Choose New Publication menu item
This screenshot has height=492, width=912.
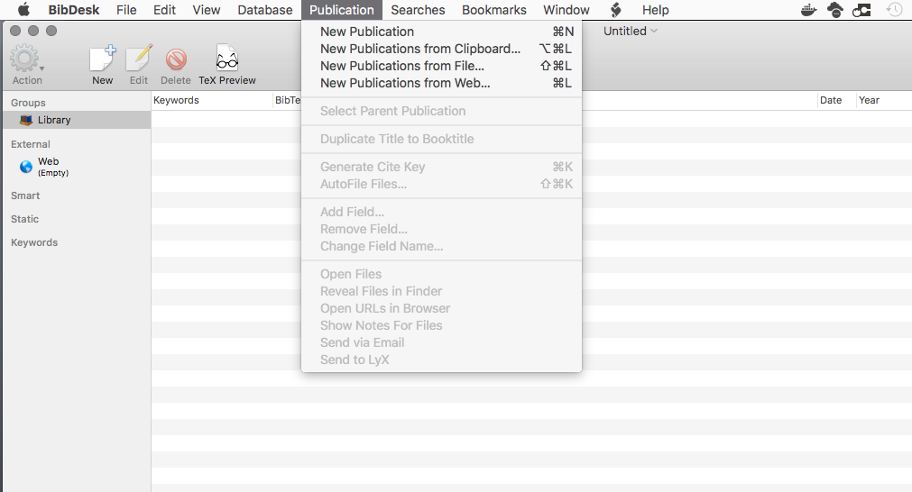tap(441, 32)
